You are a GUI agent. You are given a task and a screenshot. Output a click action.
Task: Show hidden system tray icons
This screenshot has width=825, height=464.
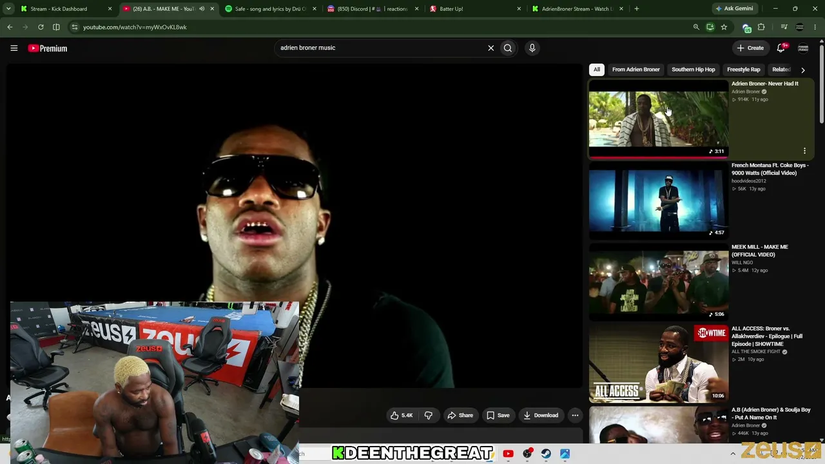pyautogui.click(x=733, y=454)
